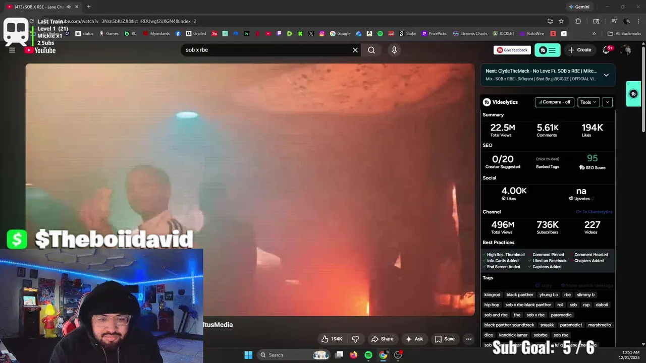The width and height of the screenshot is (646, 363).
Task: Select the 'yhung t.o' tag
Action: pyautogui.click(x=549, y=294)
